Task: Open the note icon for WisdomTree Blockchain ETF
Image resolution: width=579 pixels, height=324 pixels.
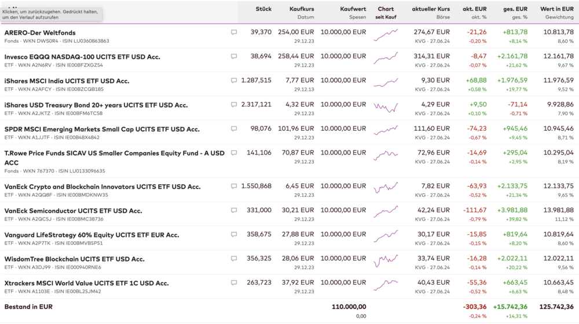Action: coord(234,259)
